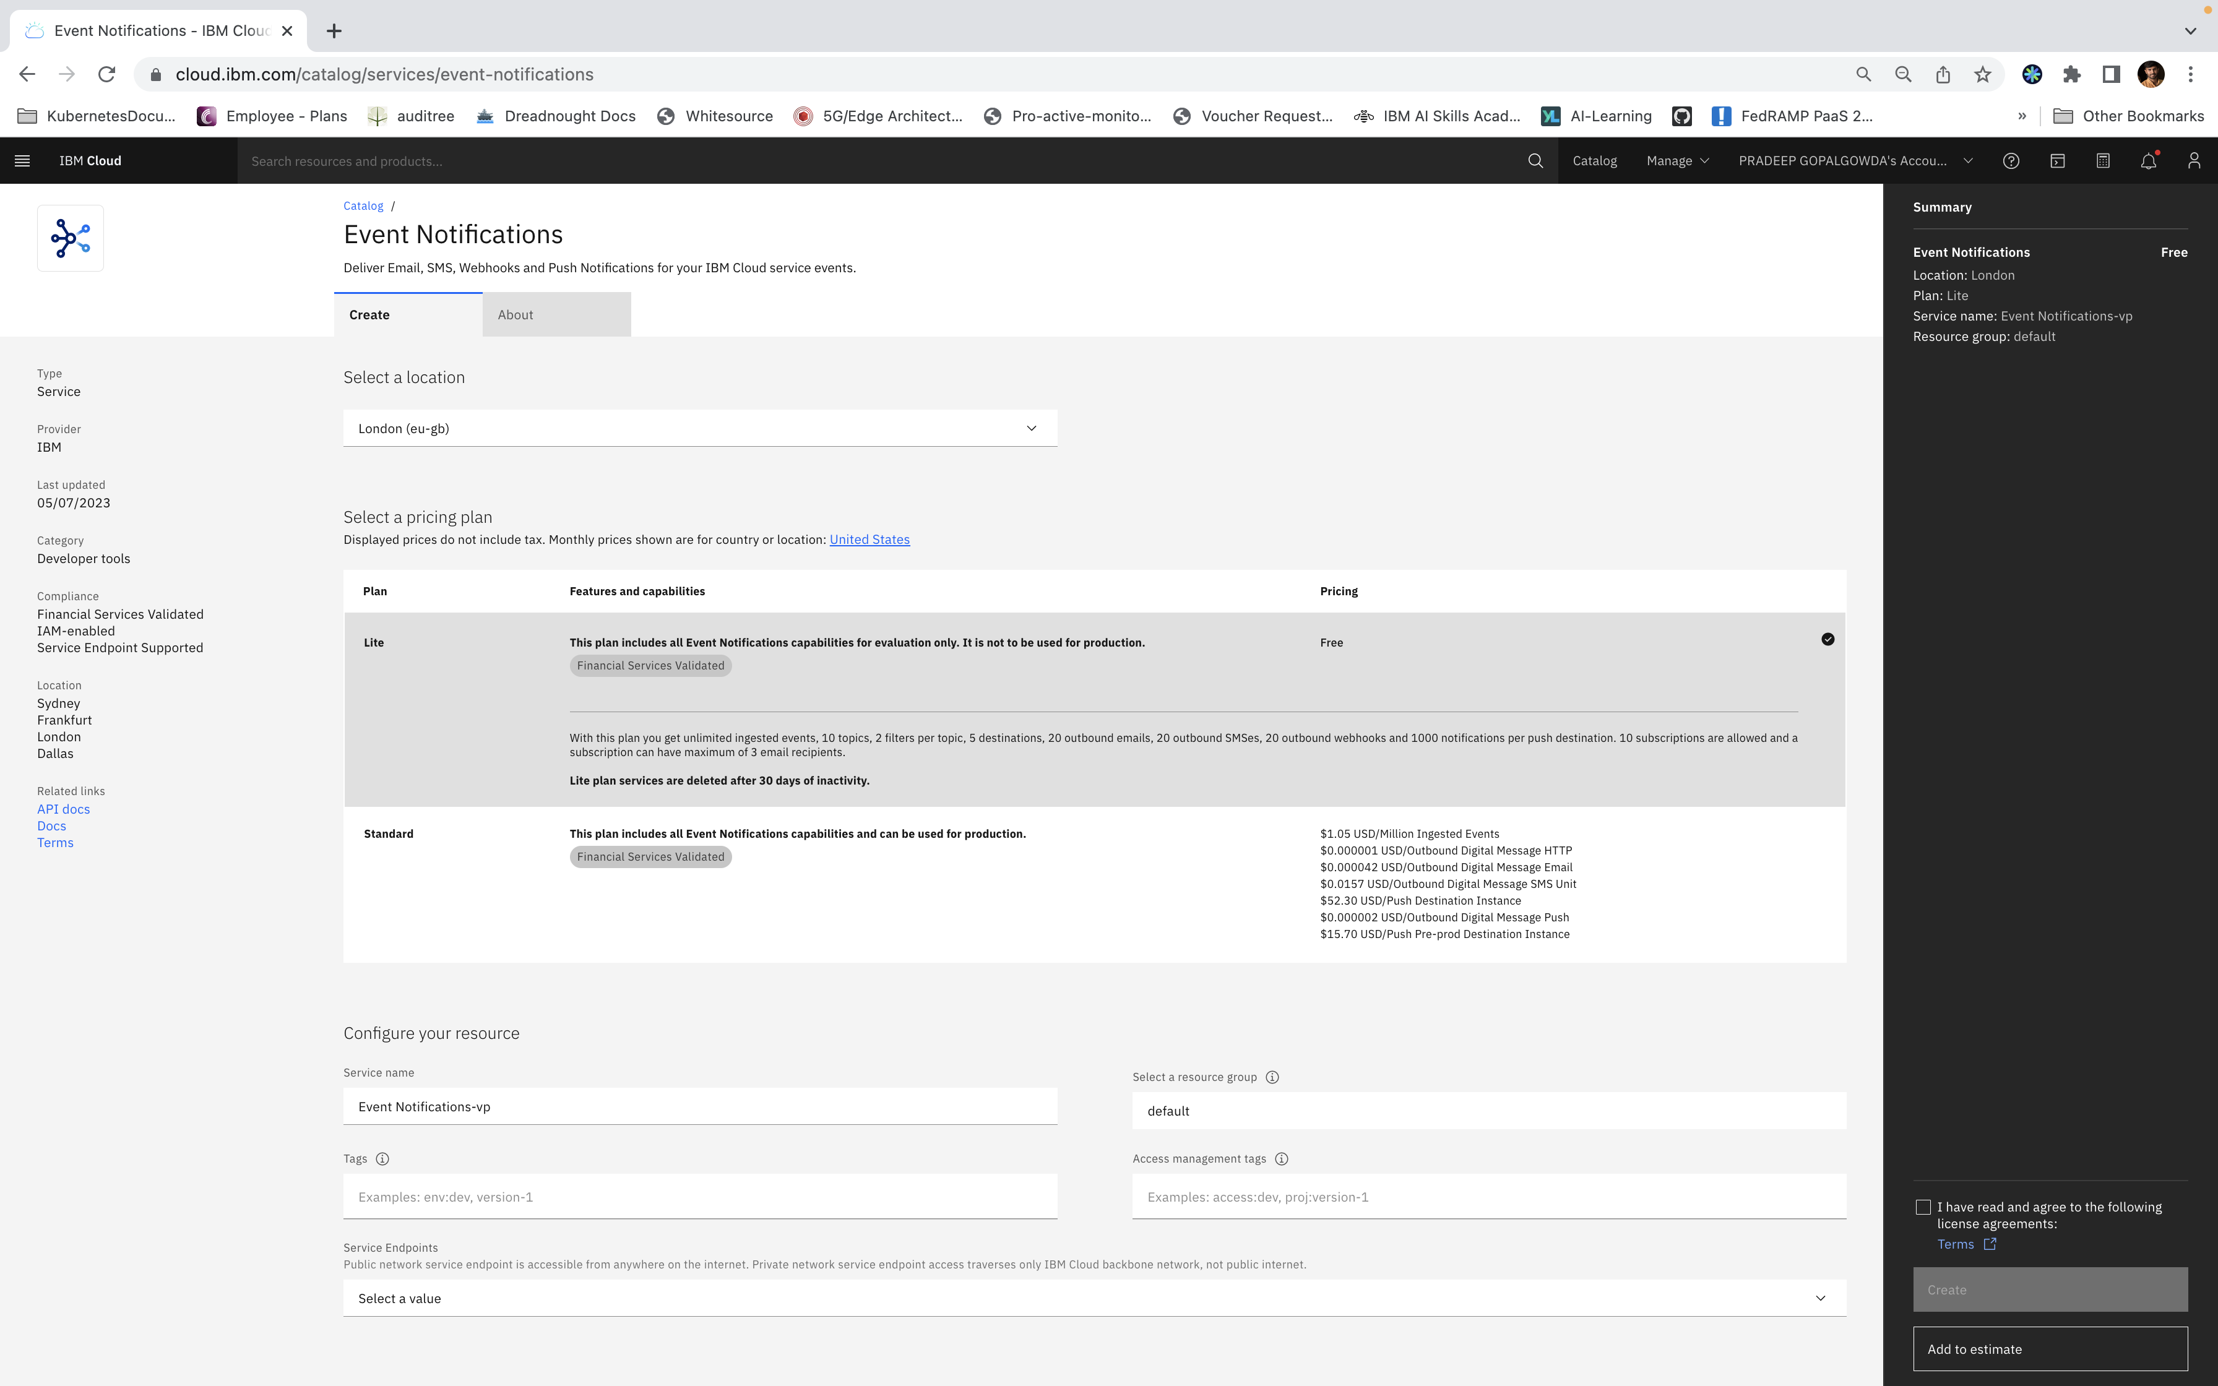Open the API docs link
This screenshot has height=1386, width=2218.
(x=63, y=809)
